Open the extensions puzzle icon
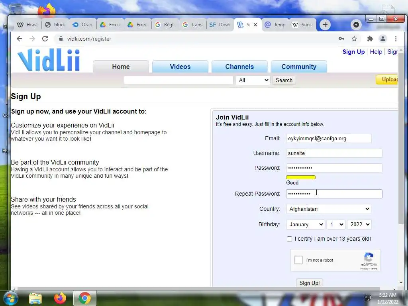Image resolution: width=408 pixels, height=306 pixels. [x=370, y=39]
